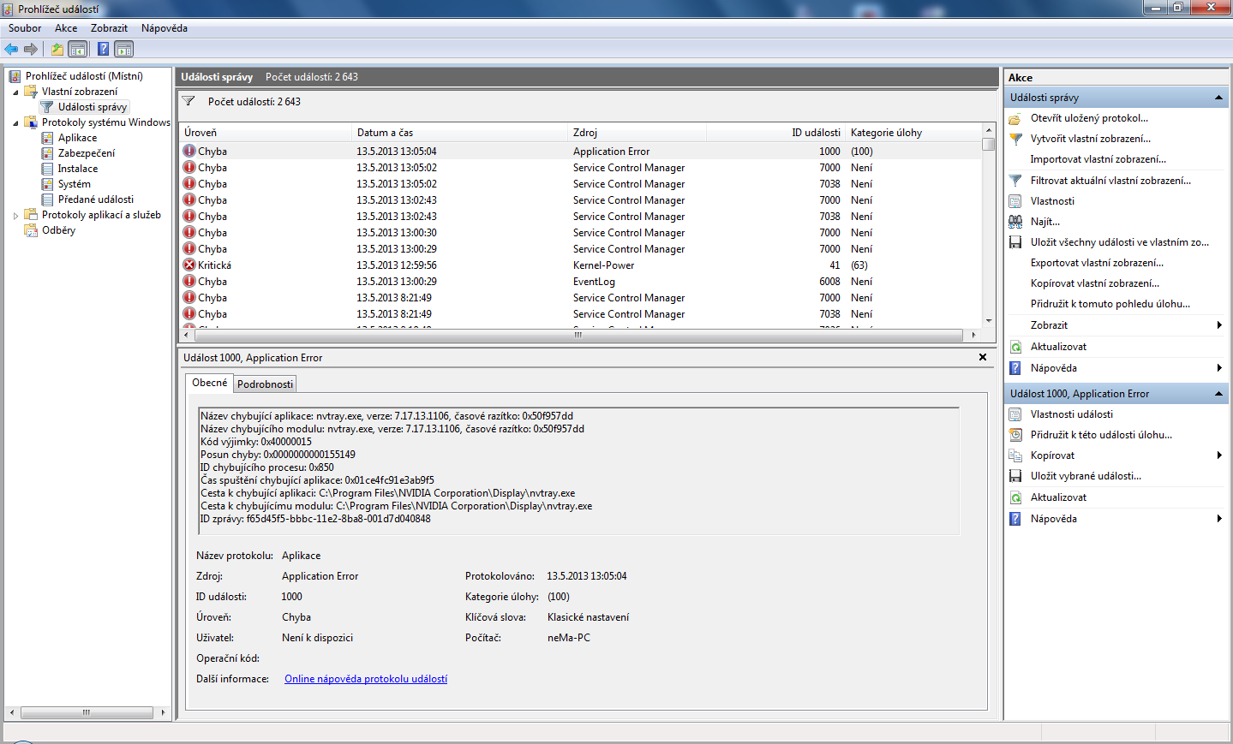This screenshot has width=1233, height=744.
Task: Click 'Uložit všechny události ve vlastním zo...' action
Action: [1120, 242]
